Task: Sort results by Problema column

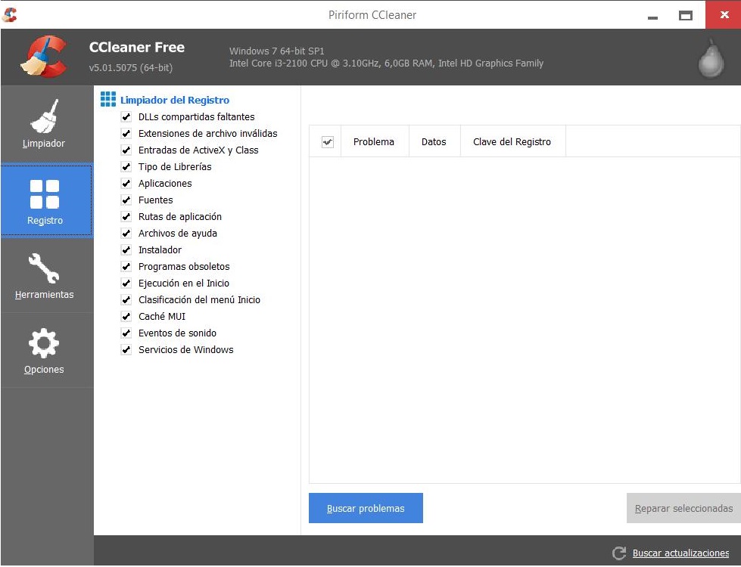Action: pos(374,141)
